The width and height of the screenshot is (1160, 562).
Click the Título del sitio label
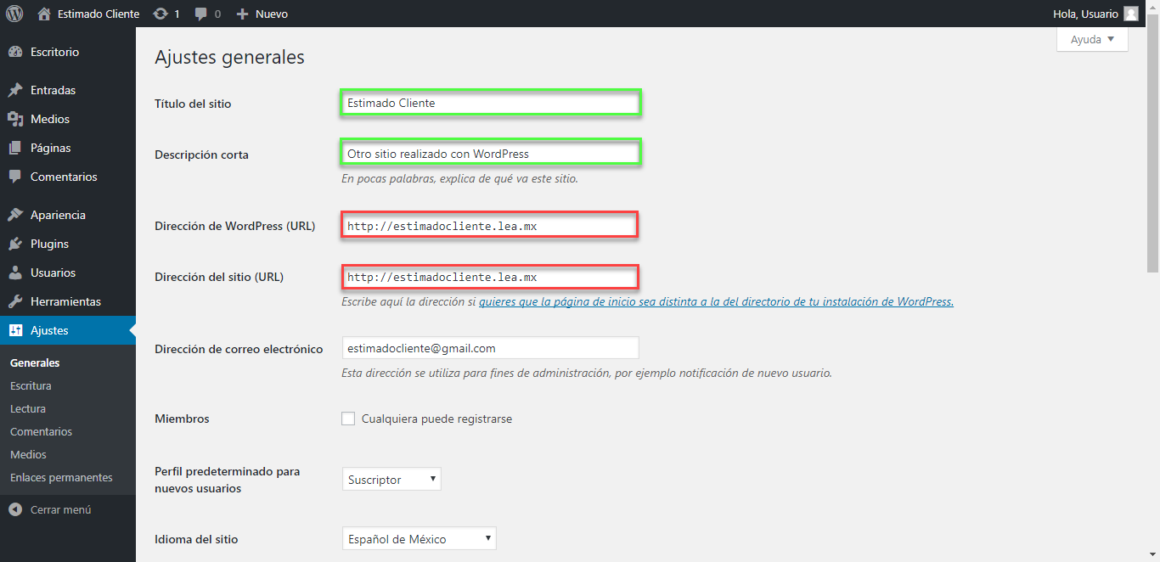[193, 104]
